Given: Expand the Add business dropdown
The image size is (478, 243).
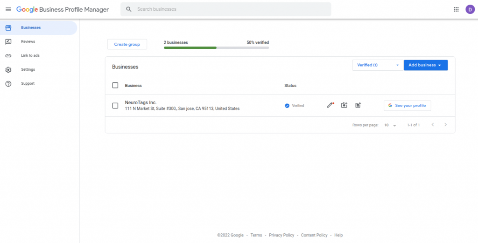Looking at the screenshot, I should [x=426, y=65].
